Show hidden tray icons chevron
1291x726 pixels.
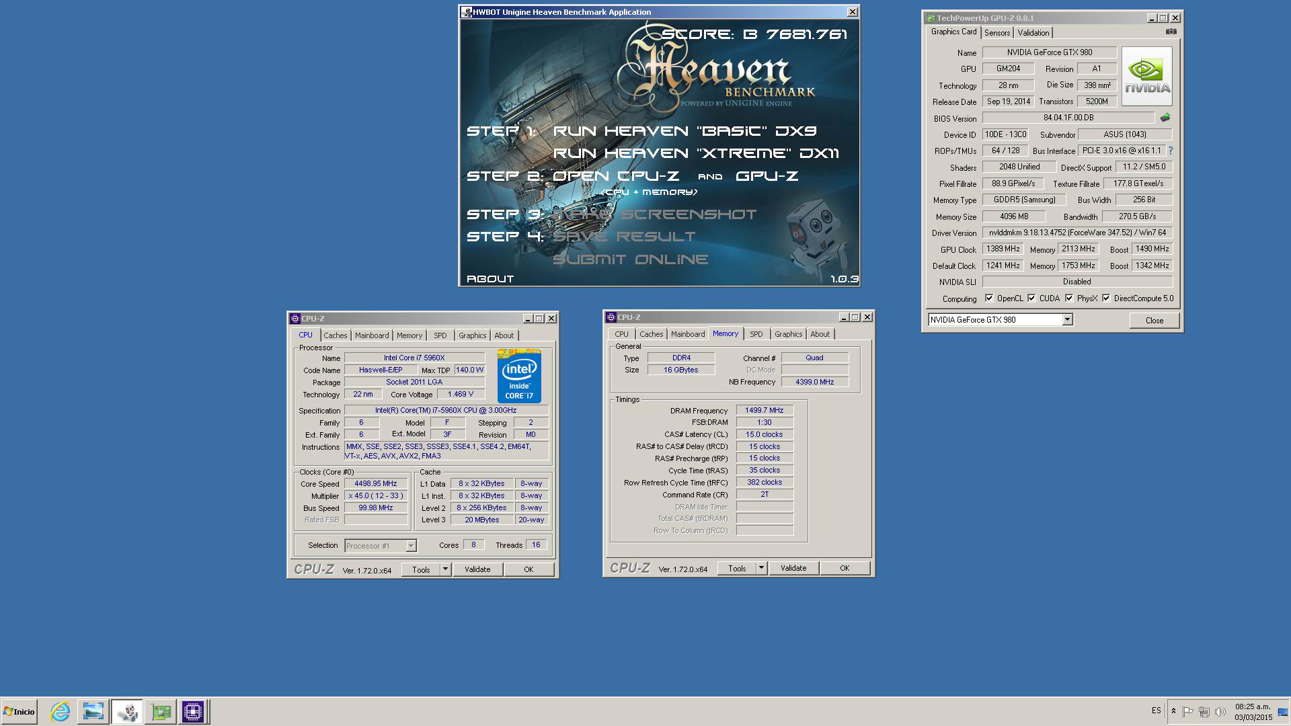1173,711
